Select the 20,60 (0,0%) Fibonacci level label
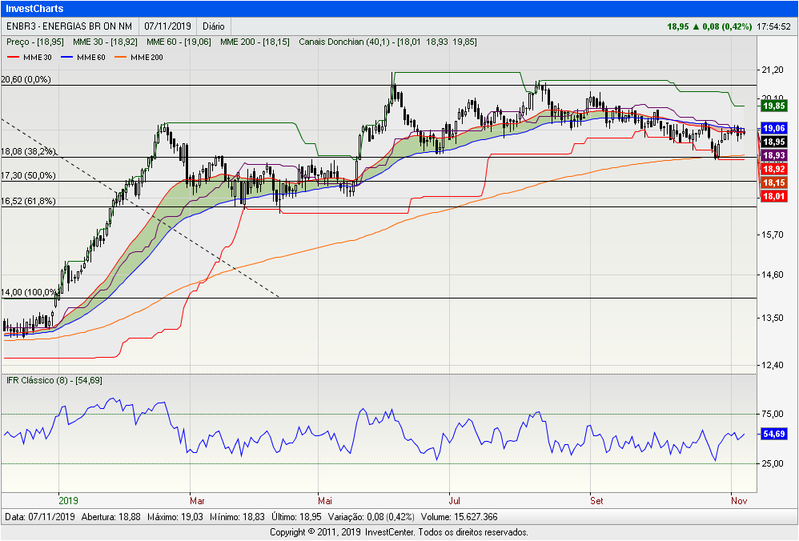 point(26,79)
